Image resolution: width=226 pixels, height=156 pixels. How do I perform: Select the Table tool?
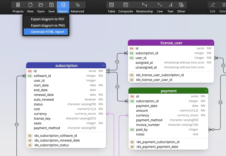(112, 7)
